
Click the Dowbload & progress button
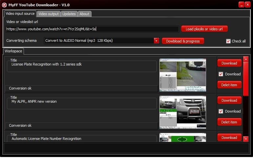coord(183,41)
